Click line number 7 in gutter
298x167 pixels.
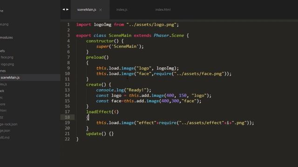point(68,57)
